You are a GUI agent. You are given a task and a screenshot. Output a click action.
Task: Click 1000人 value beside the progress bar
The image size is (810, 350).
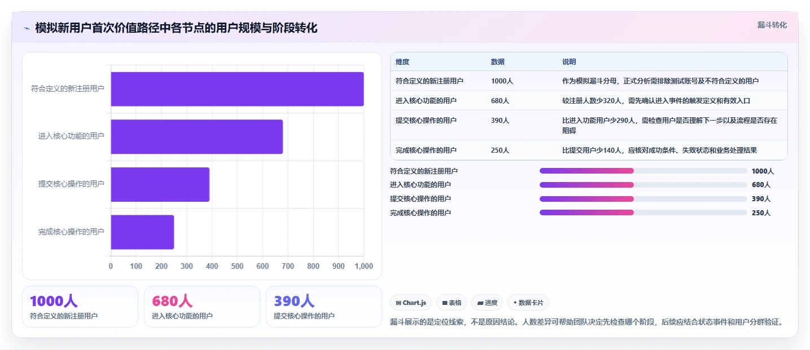coord(763,171)
